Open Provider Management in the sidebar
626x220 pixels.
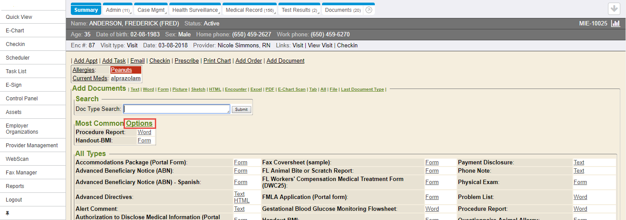32,145
